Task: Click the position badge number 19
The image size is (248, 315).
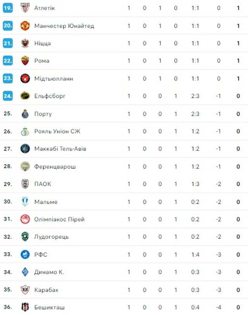Action: tap(8, 8)
